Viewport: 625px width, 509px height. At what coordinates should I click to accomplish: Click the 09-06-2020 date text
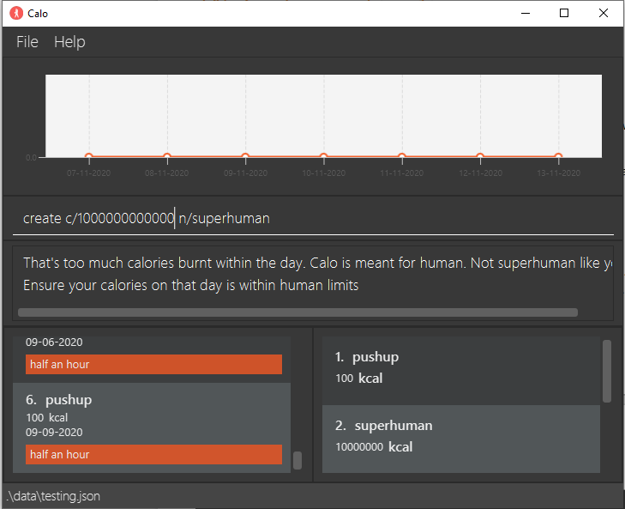54,342
